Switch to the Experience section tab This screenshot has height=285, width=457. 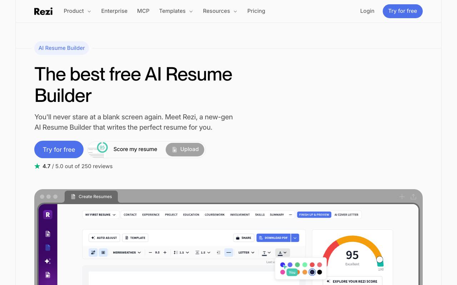(x=151, y=215)
